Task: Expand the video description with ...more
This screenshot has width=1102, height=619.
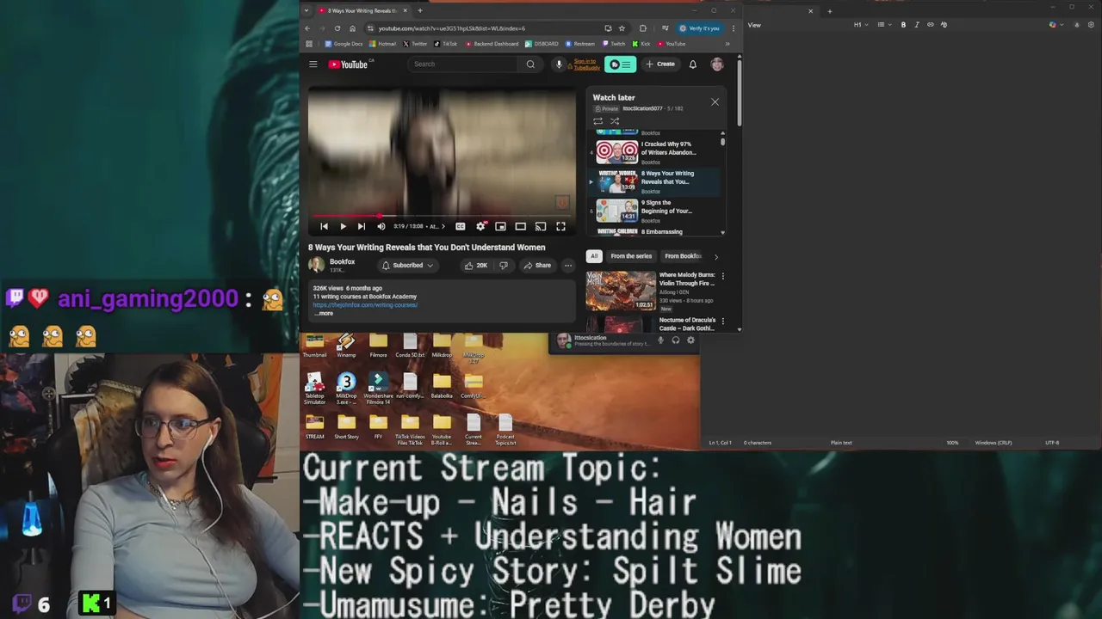Action: coord(324,313)
